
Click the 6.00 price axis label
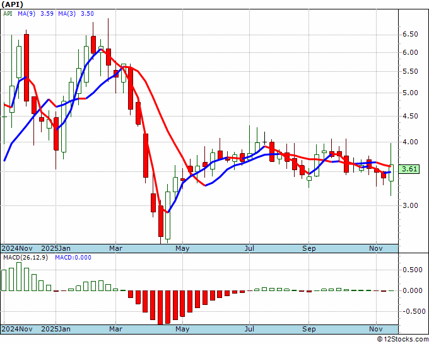click(x=410, y=53)
